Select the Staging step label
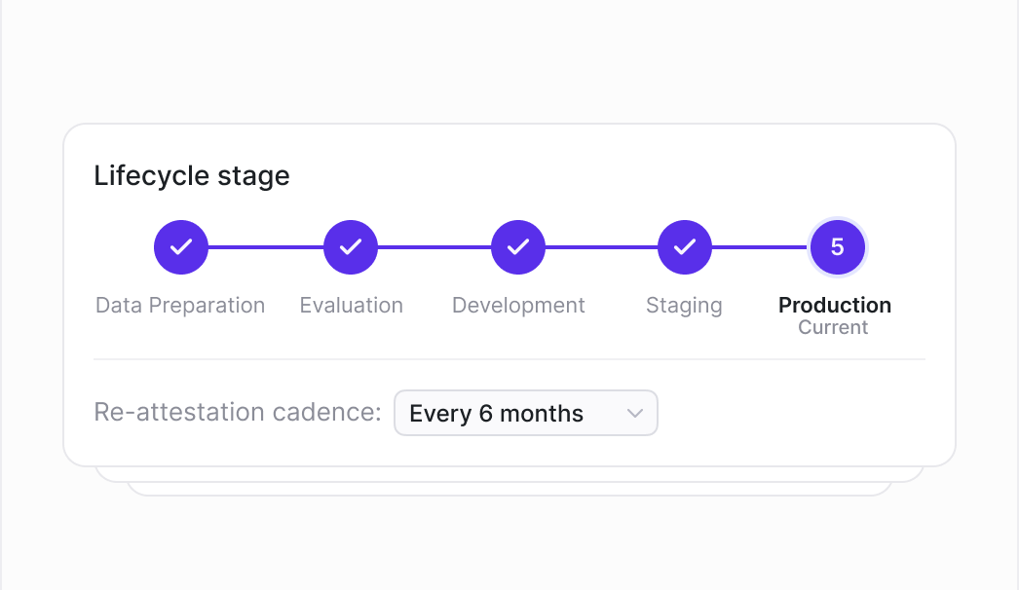 click(684, 306)
